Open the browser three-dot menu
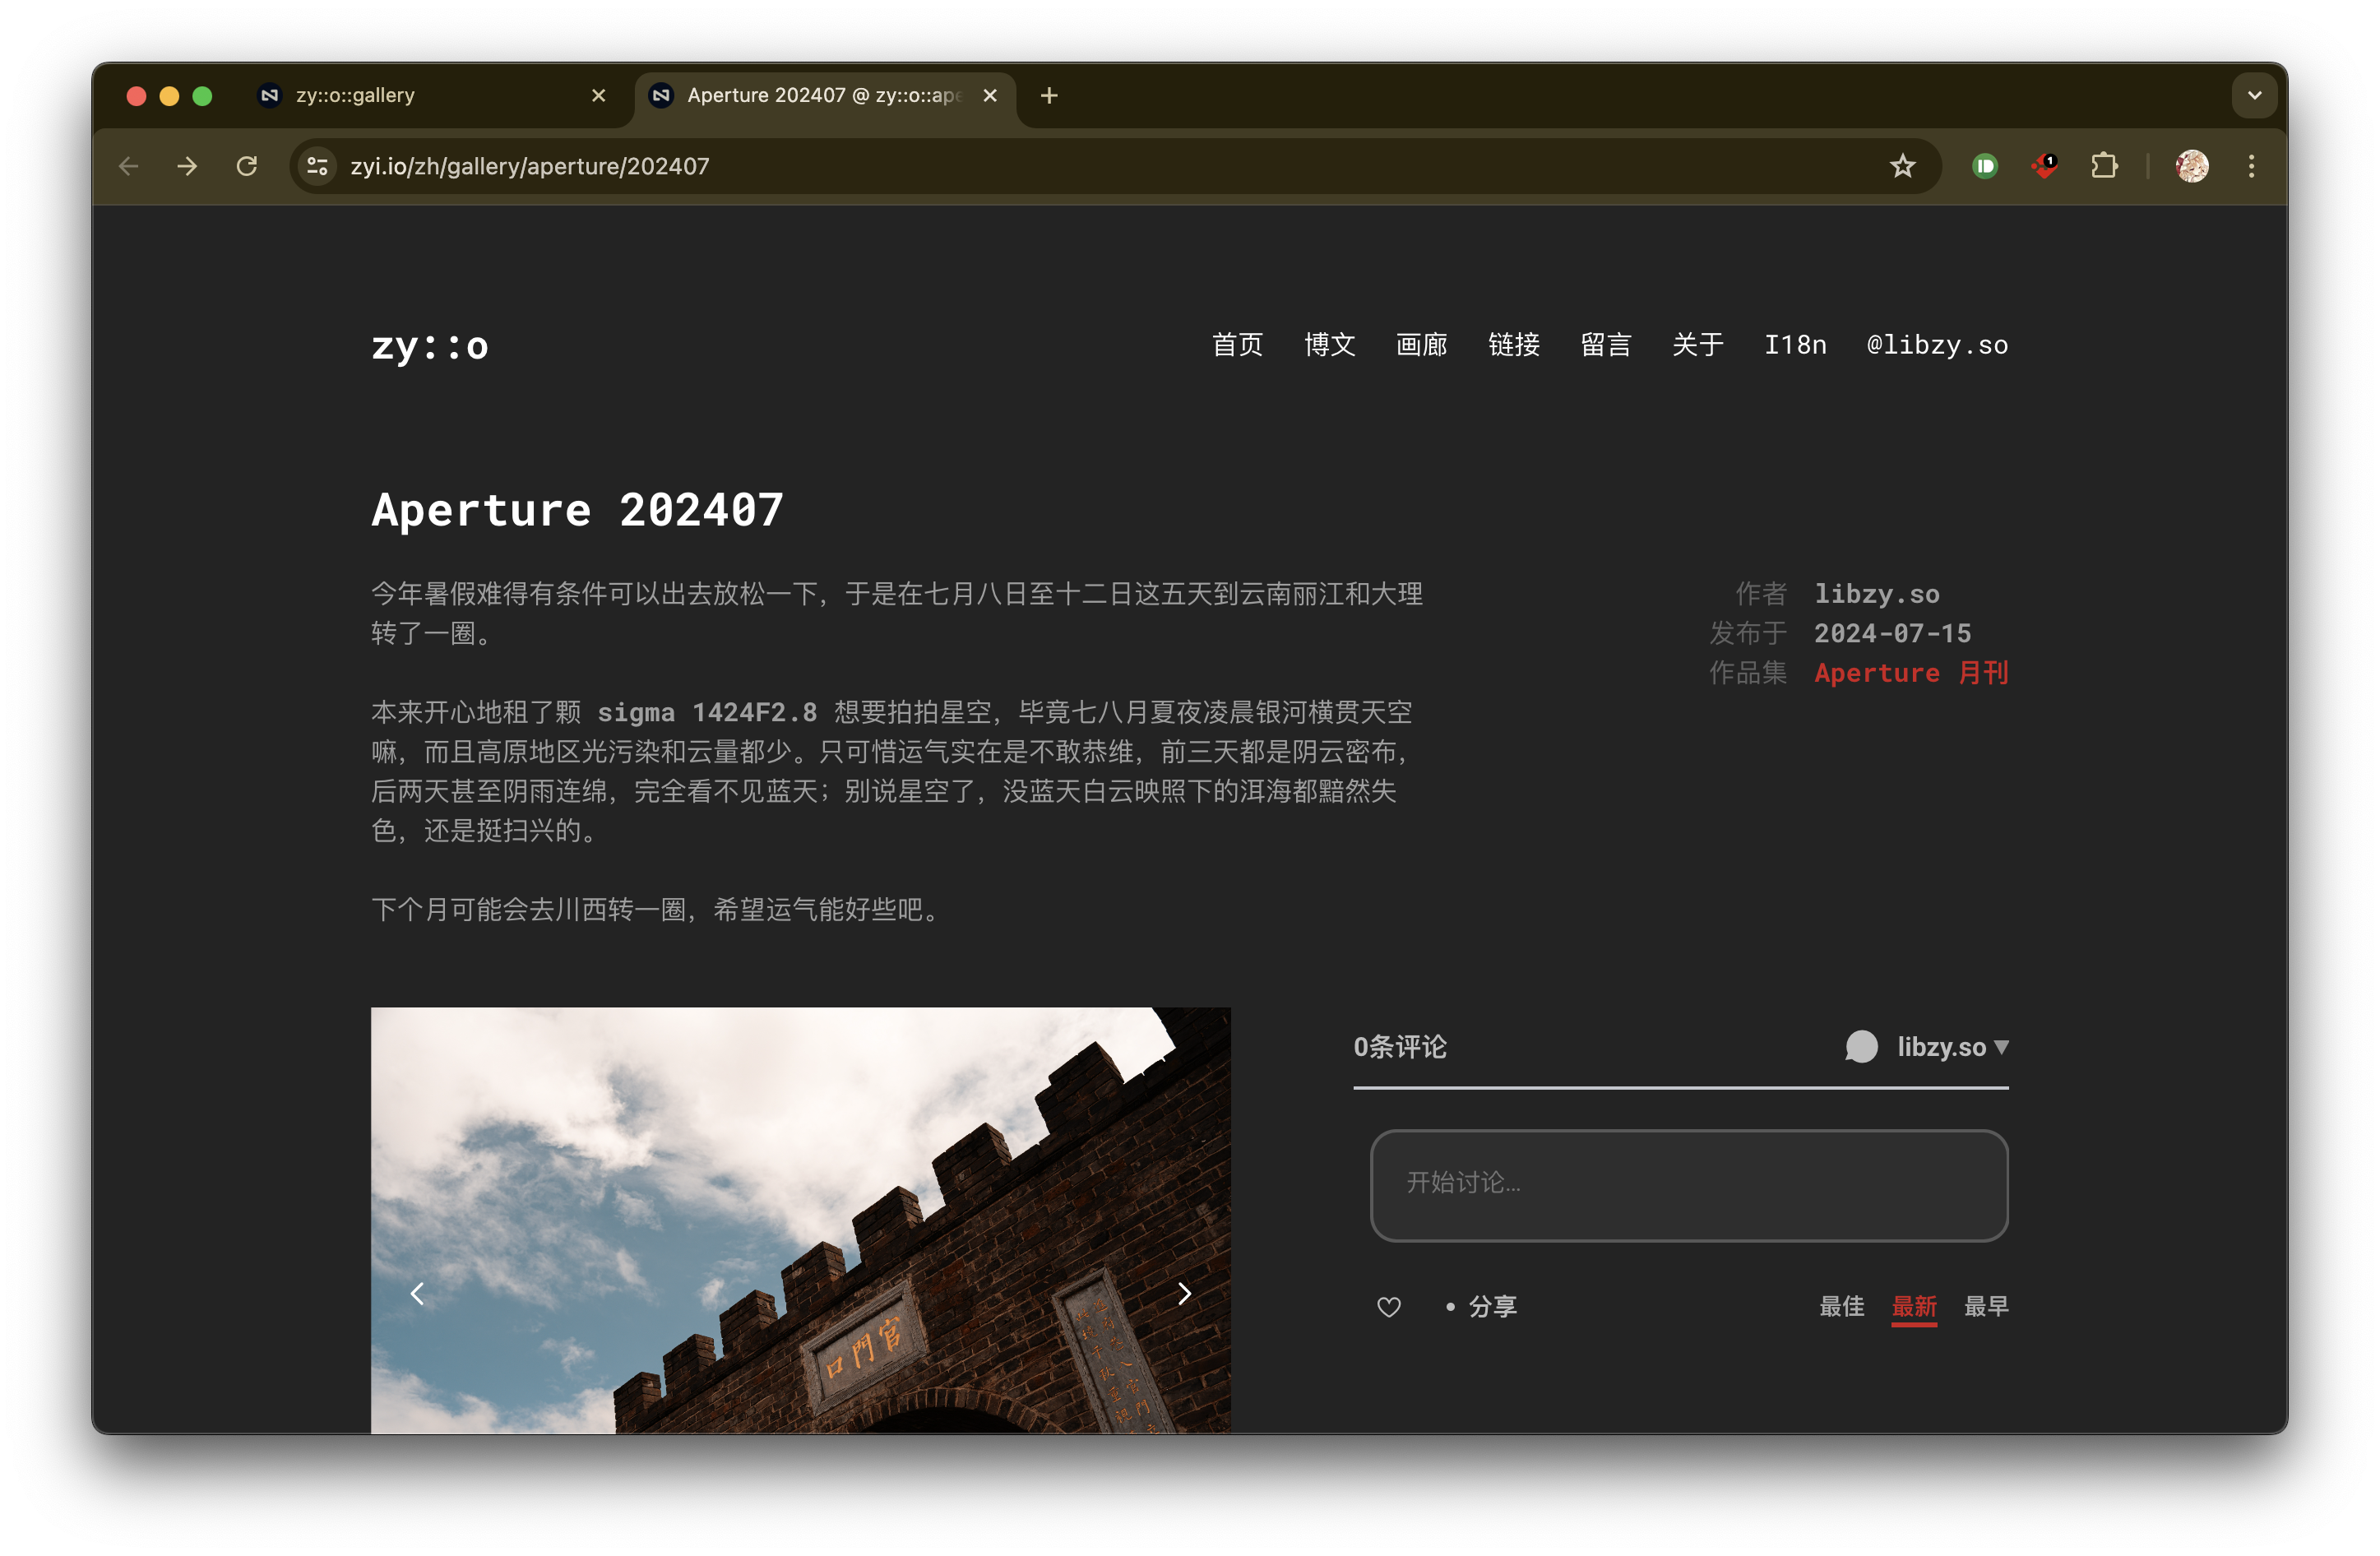This screenshot has height=1556, width=2380. [x=2251, y=166]
